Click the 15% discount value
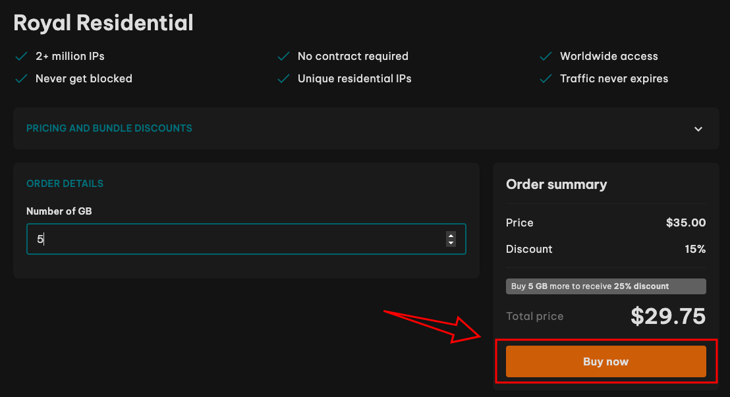Screen dimensions: 730x397 [x=695, y=250]
